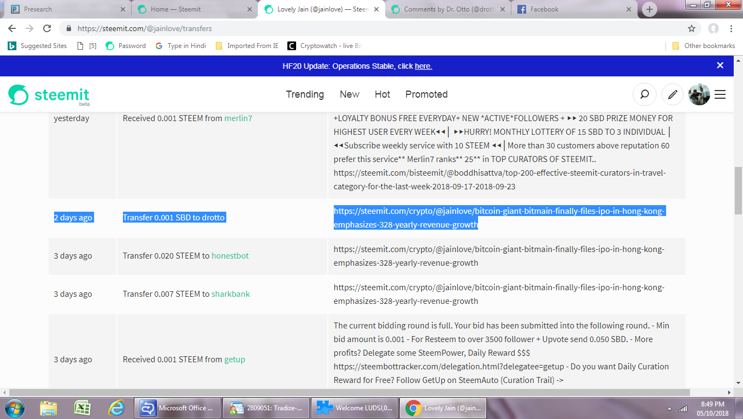The height and width of the screenshot is (419, 743).
Task: Expand the Other bookmarks folder
Action: [704, 46]
